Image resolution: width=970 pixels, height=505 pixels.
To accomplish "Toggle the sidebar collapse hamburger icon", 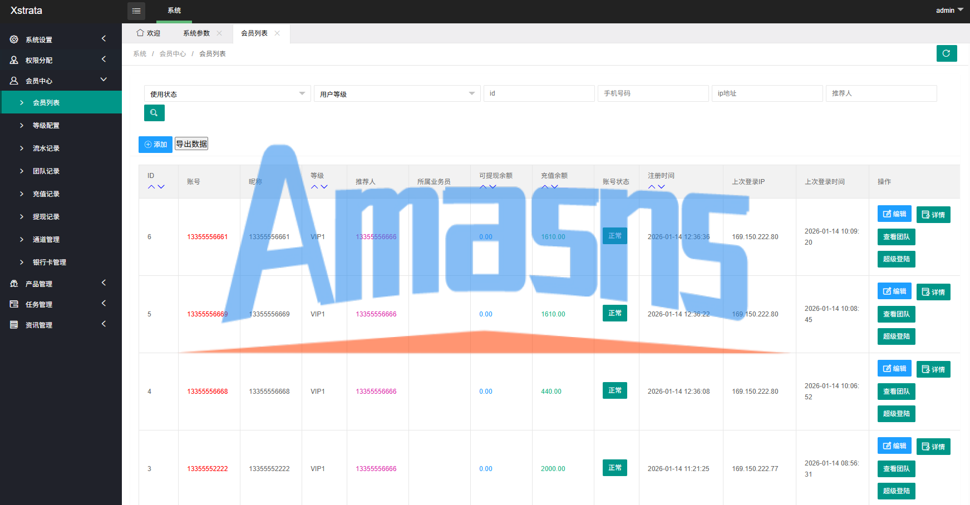I will click(136, 11).
